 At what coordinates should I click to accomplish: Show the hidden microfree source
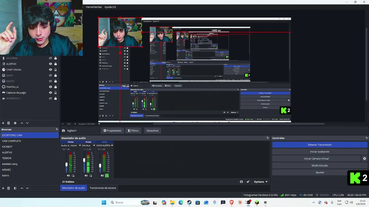click(x=50, y=58)
